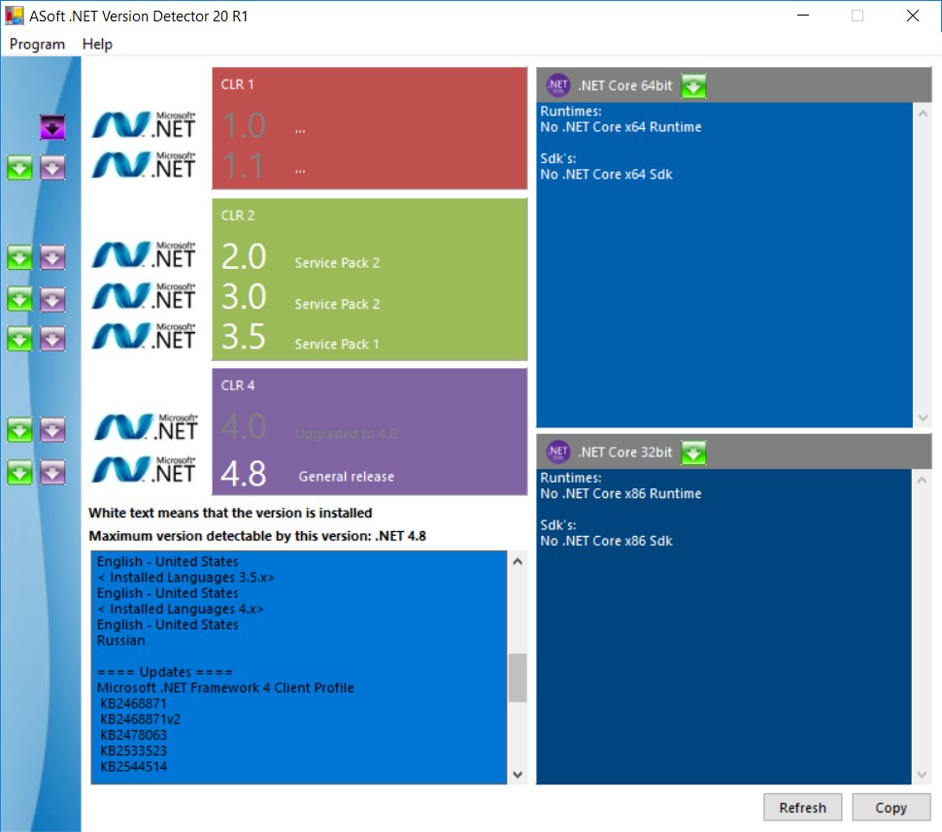The image size is (942, 832).
Task: Click the purple arrow icon for .NET 1.1
Action: click(52, 168)
